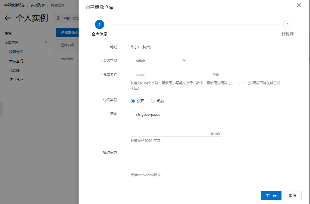Close the create repository dialog

[x=299, y=5]
